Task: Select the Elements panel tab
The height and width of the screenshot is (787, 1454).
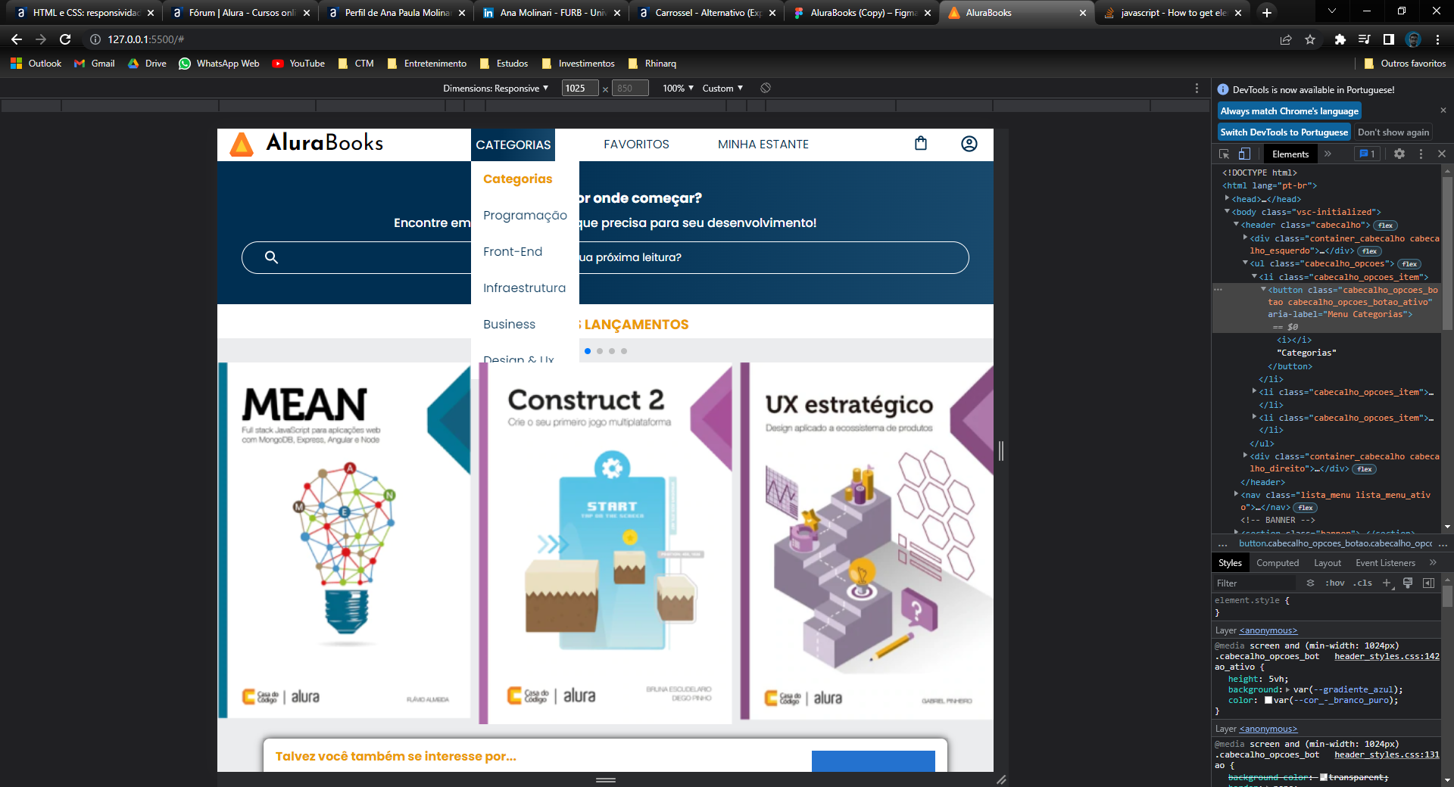Action: (x=1290, y=154)
